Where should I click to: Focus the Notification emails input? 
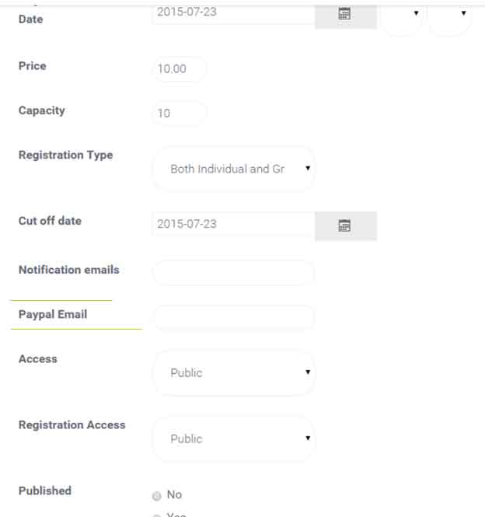[234, 273]
